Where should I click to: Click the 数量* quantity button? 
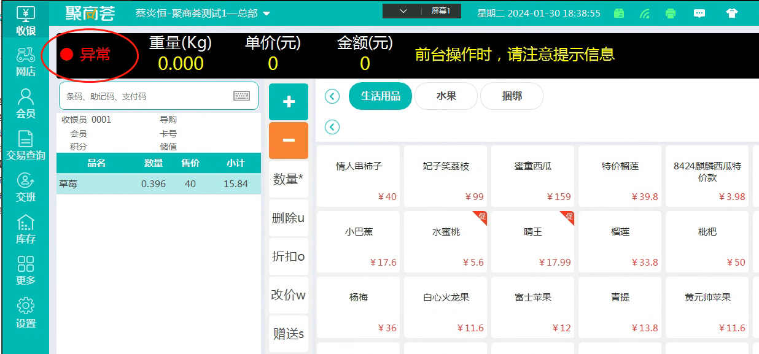[289, 179]
